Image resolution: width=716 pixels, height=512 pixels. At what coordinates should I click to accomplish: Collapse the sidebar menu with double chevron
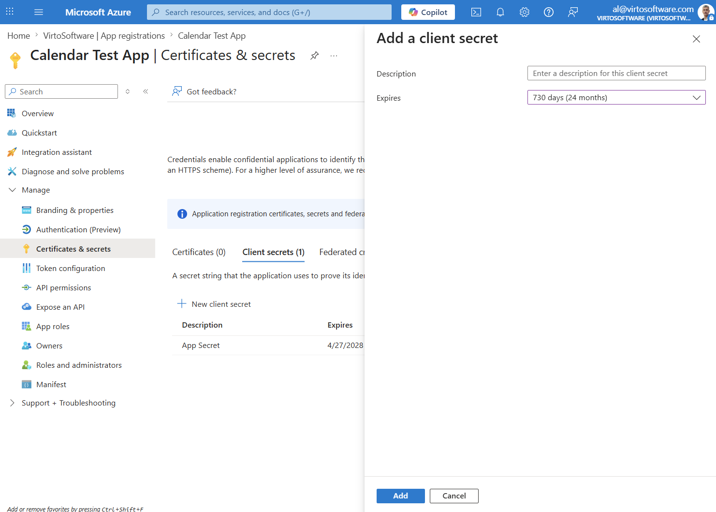(x=146, y=91)
